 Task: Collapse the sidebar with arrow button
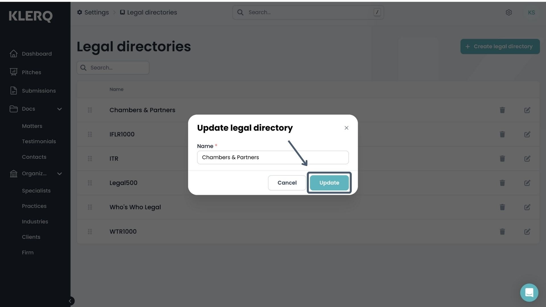(x=70, y=301)
